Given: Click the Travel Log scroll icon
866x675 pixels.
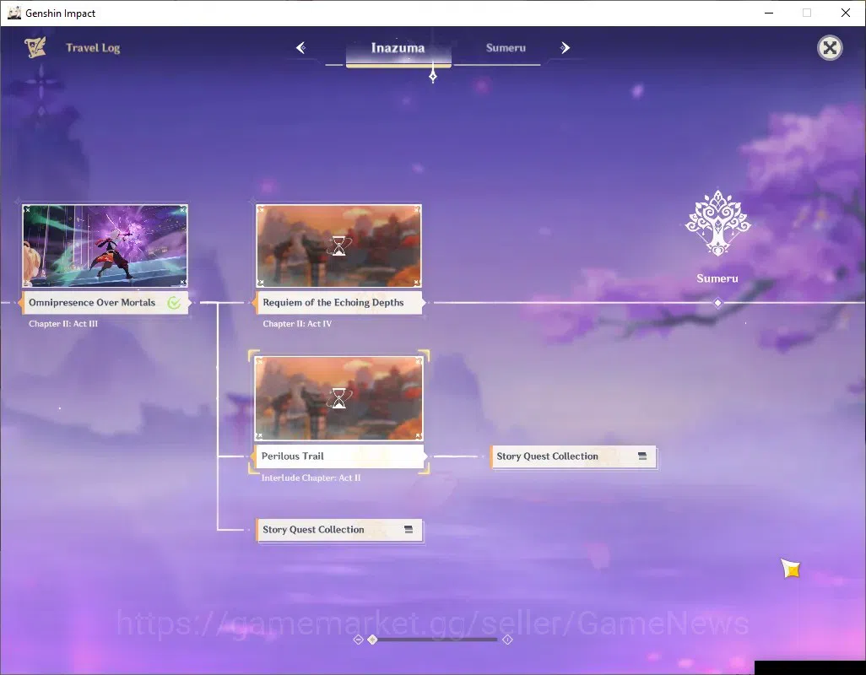Looking at the screenshot, I should coord(35,47).
